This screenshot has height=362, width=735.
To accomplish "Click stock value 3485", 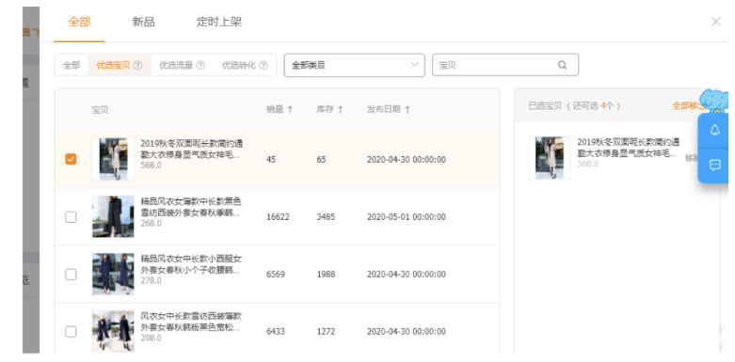I will (x=326, y=217).
